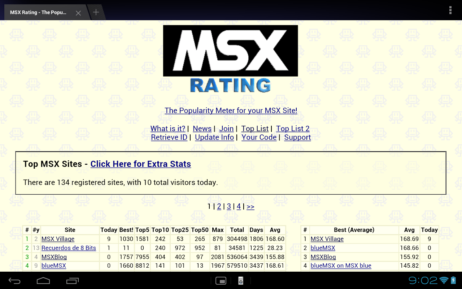Open MSXBlog in Best (Average) table

click(x=323, y=257)
